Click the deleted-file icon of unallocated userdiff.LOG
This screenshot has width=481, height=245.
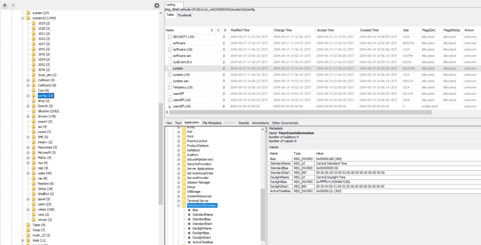[170, 107]
